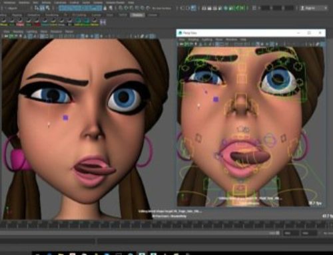Click the purple icon ending the shelf row
This screenshot has width=333, height=255.
pyautogui.click(x=103, y=22)
